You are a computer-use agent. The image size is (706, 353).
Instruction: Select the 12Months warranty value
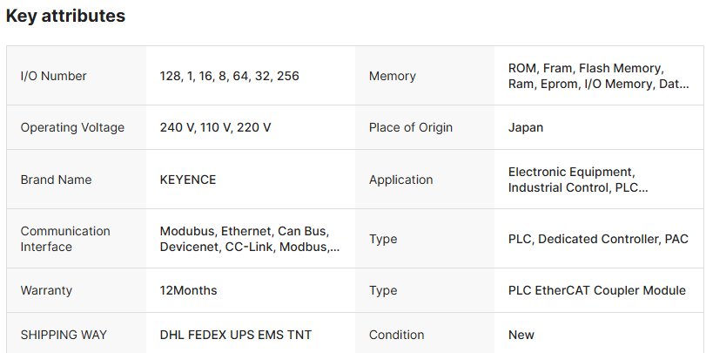click(x=188, y=290)
